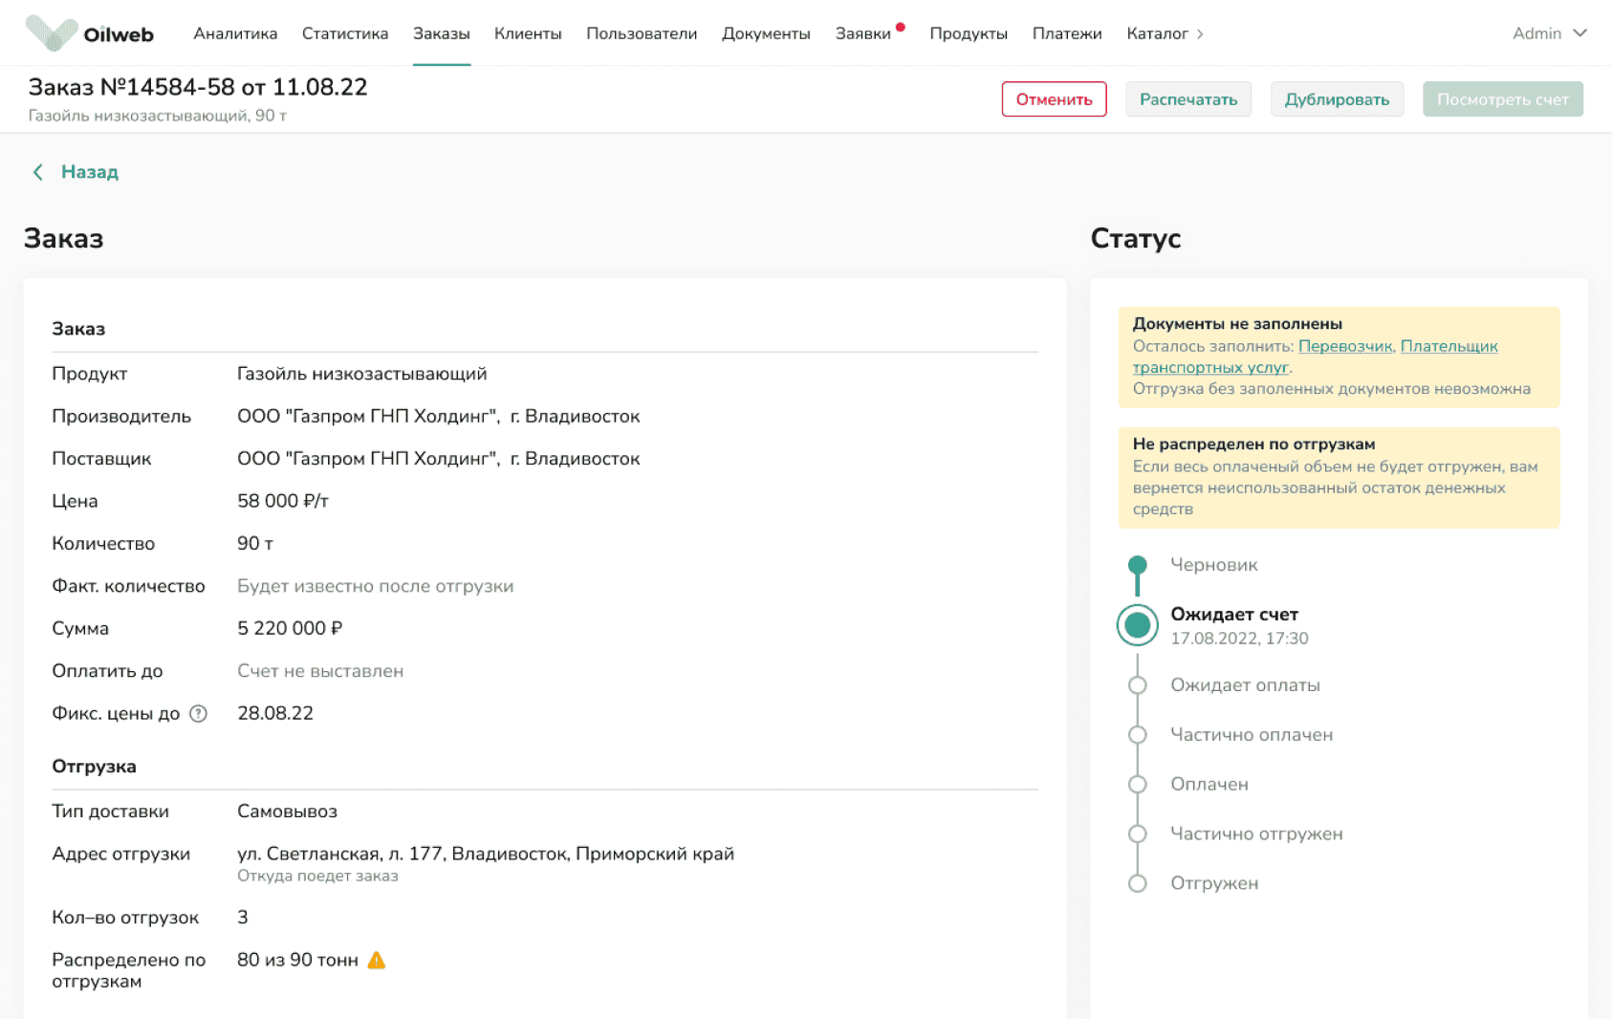
Task: Cancel the order with Отменить
Action: tap(1054, 99)
